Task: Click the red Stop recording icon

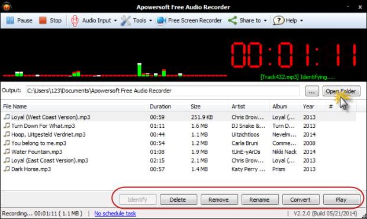Action: coord(43,21)
